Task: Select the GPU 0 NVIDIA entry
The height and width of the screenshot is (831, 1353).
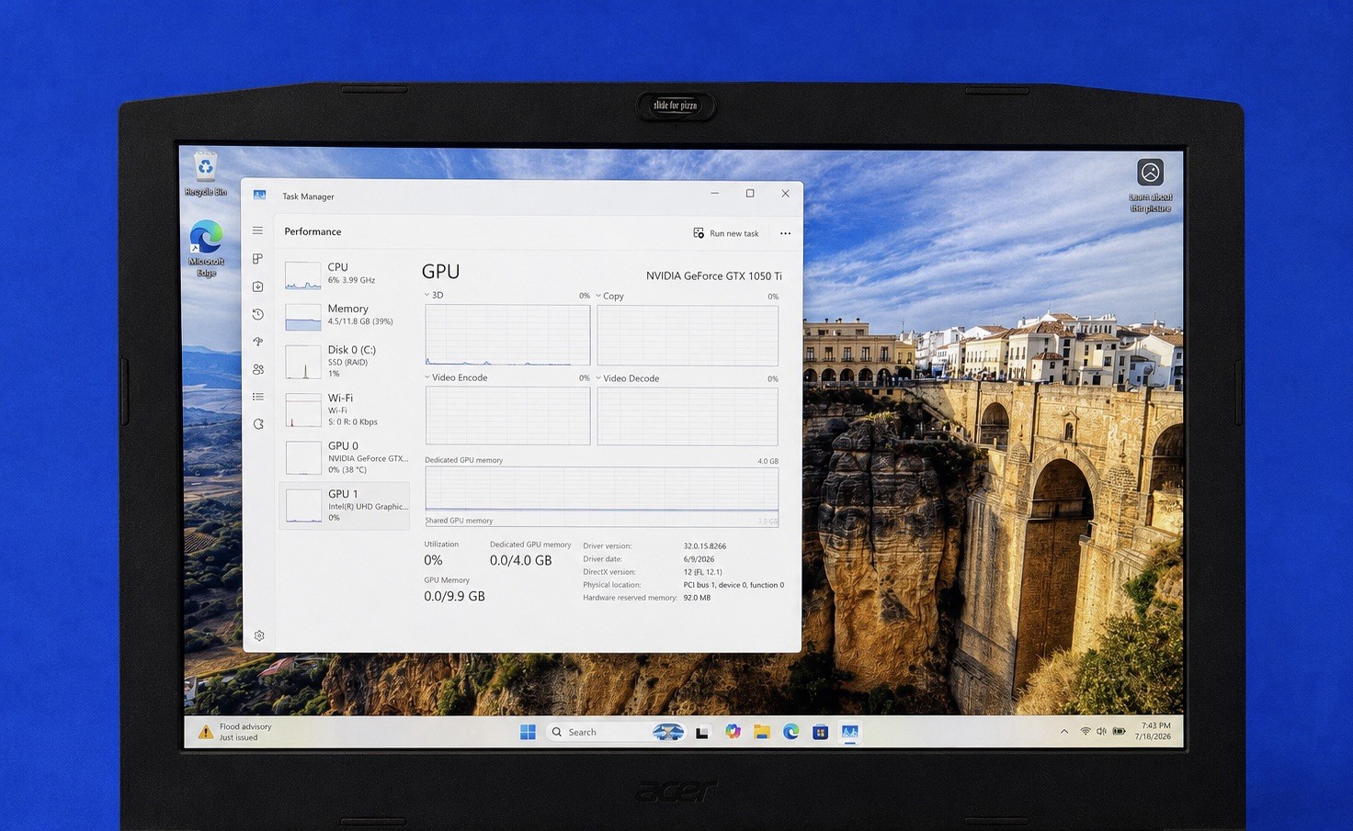Action: [345, 457]
